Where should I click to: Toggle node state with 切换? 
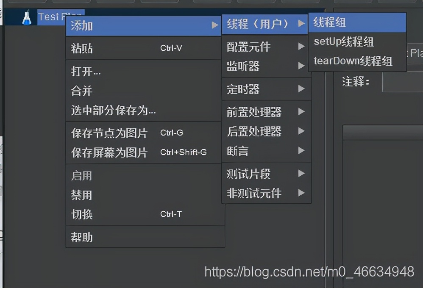click(81, 215)
